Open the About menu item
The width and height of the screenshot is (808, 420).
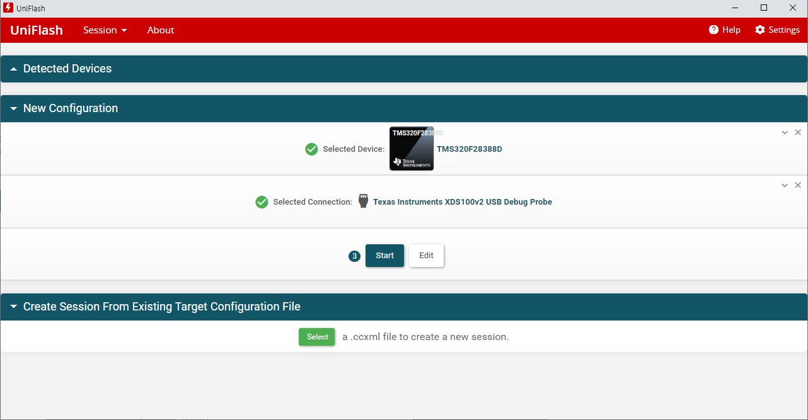(161, 30)
